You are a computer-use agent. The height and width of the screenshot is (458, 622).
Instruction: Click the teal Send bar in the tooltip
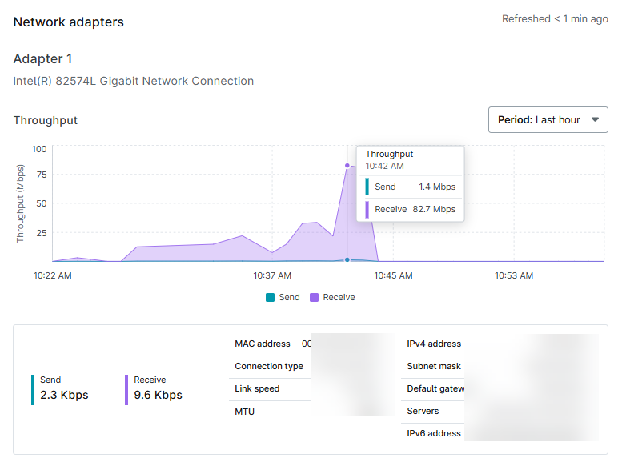[367, 187]
